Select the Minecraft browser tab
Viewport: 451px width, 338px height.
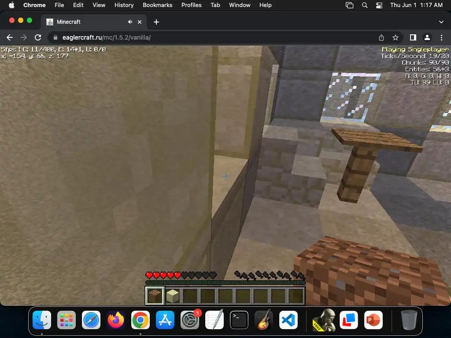93,22
